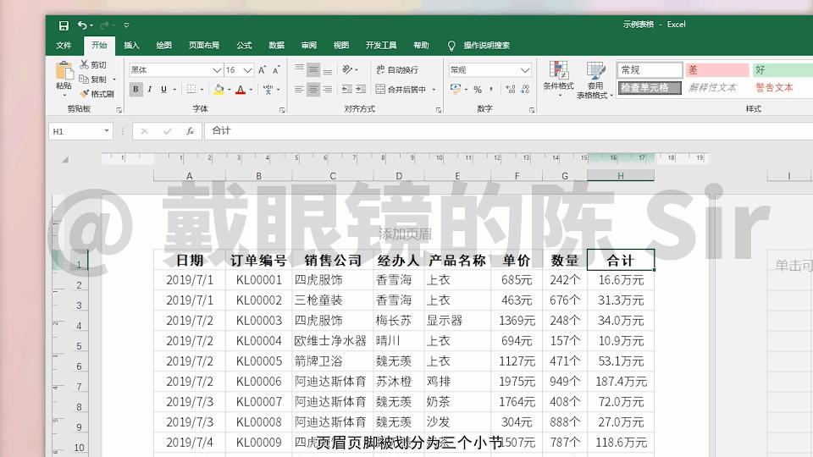Toggle Bottom Align vertical alignment
This screenshot has width=813, height=457.
tap(327, 69)
